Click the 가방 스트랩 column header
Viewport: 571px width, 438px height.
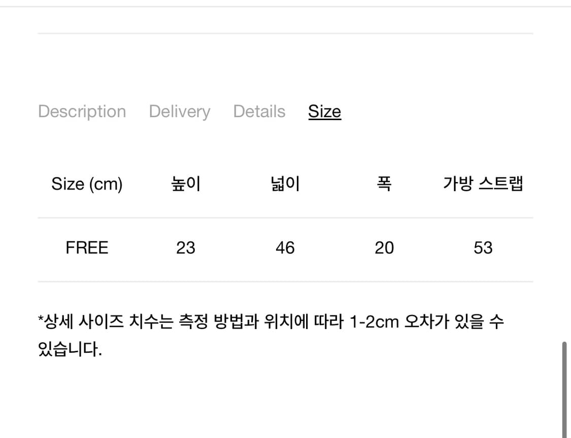coord(483,184)
